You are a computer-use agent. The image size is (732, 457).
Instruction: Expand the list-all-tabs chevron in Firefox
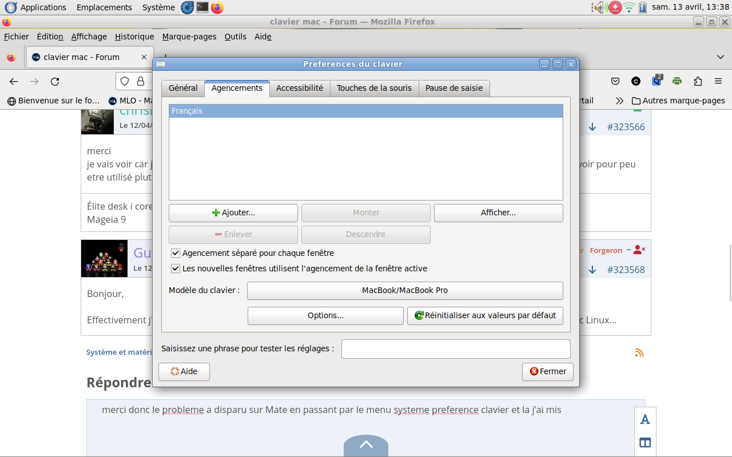click(x=720, y=57)
